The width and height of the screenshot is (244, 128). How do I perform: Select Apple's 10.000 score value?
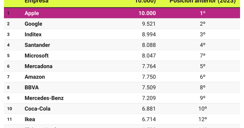tap(147, 13)
